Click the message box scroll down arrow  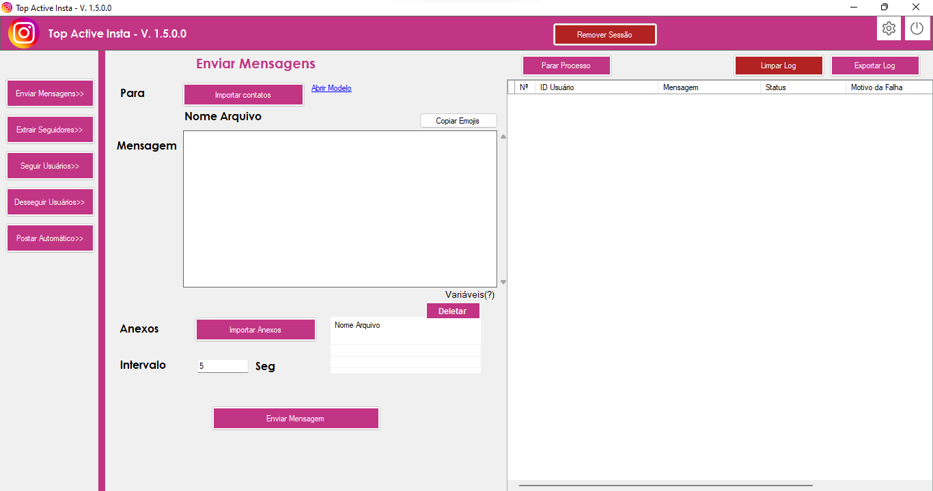click(x=503, y=282)
